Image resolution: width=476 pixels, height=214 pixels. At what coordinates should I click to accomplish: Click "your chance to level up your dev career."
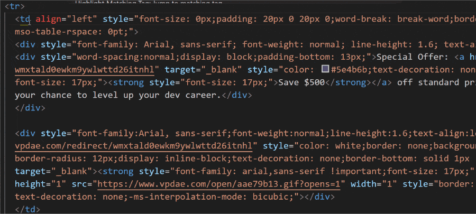click(118, 95)
